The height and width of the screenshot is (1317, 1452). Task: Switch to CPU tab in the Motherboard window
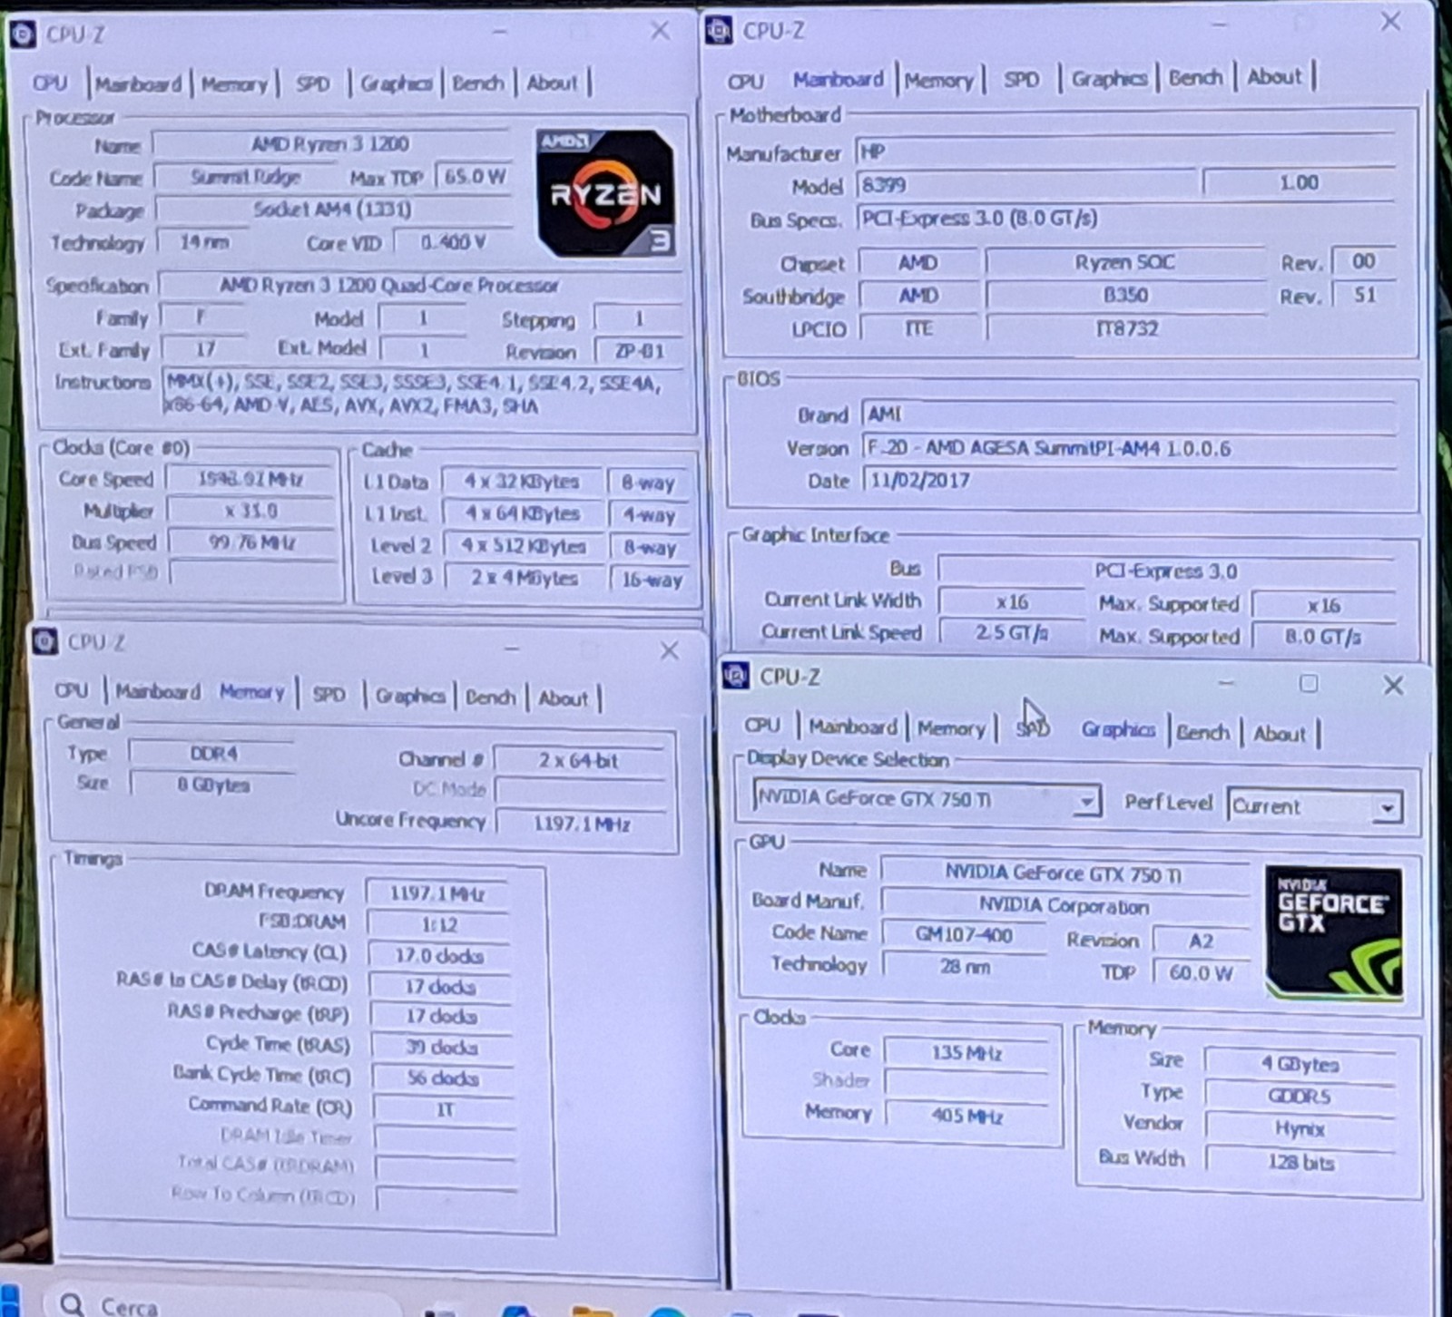746,81
